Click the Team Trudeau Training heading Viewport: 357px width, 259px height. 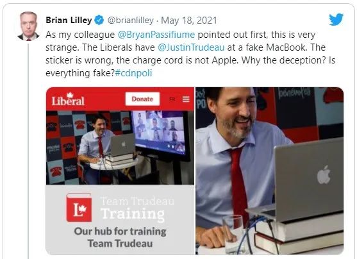[x=137, y=208]
